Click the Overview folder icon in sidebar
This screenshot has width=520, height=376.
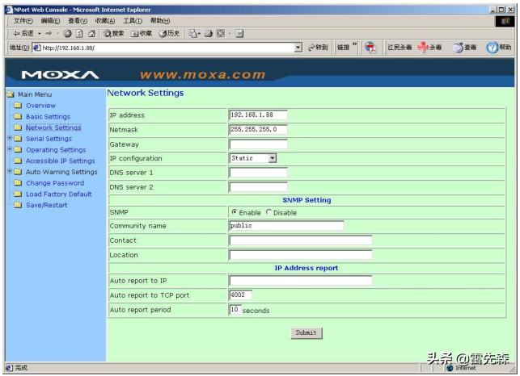[x=18, y=106]
